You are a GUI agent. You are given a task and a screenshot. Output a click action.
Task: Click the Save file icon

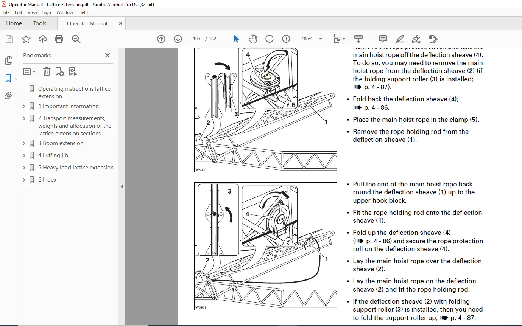point(9,39)
